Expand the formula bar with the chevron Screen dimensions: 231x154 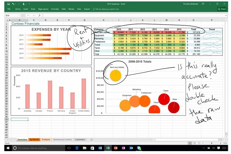pos(226,15)
